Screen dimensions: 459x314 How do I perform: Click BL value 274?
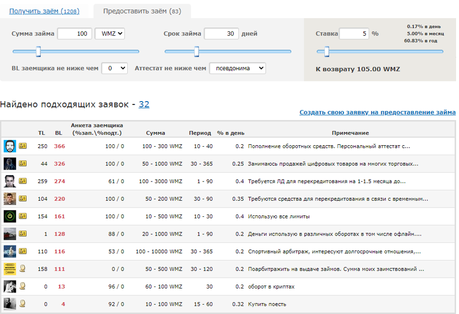point(59,181)
